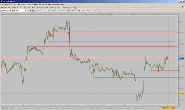Click the find magnifier icon after the disk

[x=70, y=10]
